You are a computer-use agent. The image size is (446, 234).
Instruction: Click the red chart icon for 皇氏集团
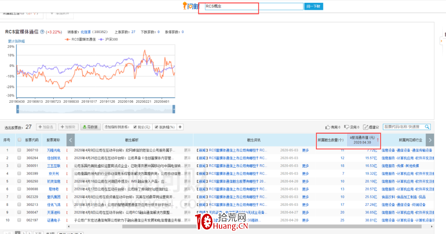click(x=67, y=197)
